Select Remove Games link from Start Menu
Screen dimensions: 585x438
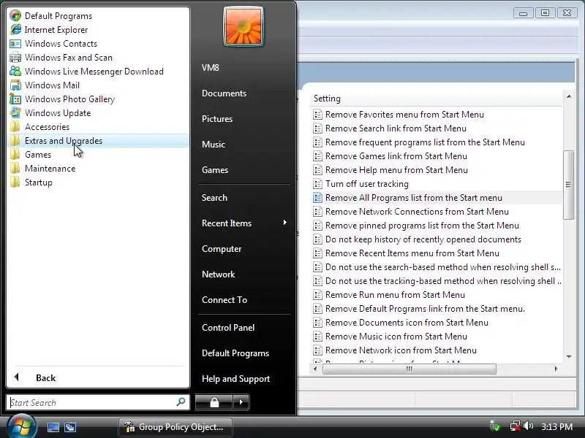(x=396, y=156)
